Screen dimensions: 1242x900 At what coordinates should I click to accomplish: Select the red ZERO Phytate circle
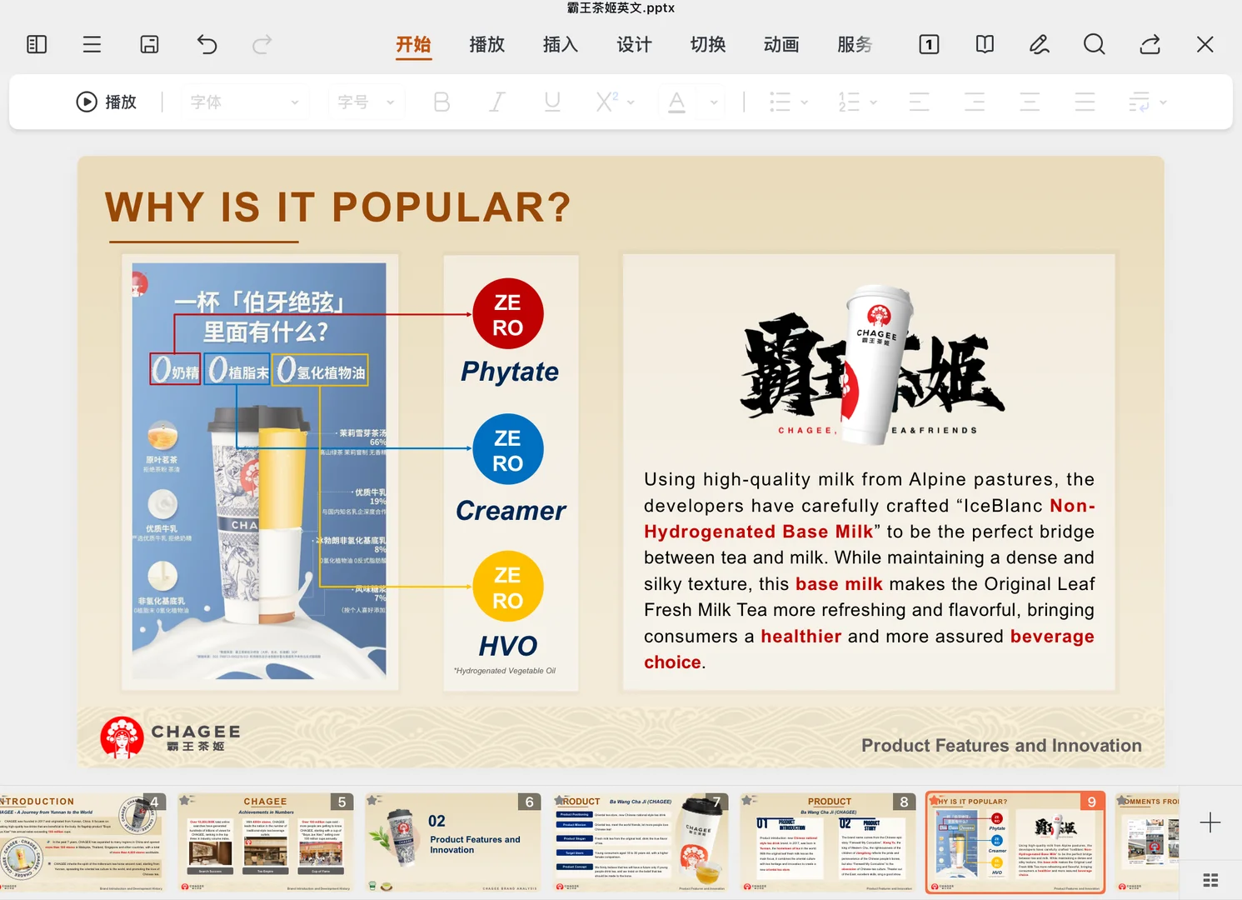click(508, 314)
